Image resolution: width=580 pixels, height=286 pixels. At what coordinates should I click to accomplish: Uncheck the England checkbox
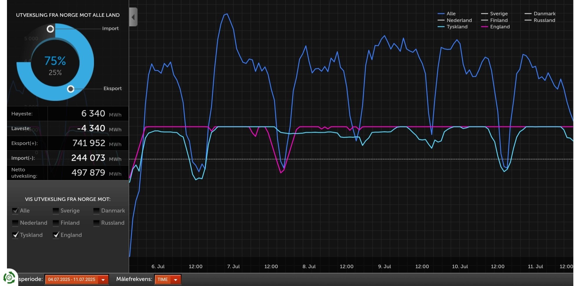[56, 235]
